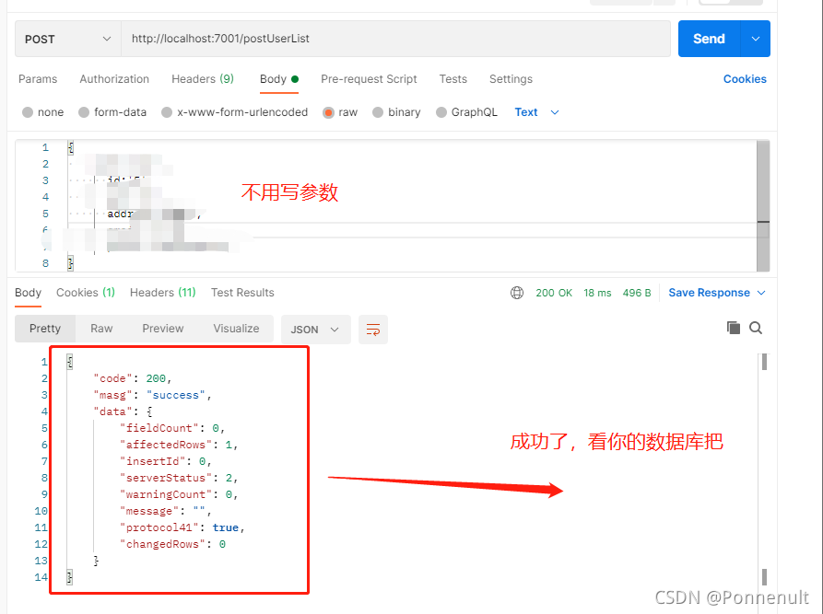Open the Test Results tab
The height and width of the screenshot is (614, 823).
241,292
